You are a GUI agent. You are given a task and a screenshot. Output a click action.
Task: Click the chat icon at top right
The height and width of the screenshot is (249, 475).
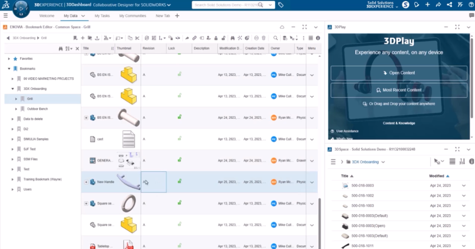pyautogui.click(x=471, y=15)
